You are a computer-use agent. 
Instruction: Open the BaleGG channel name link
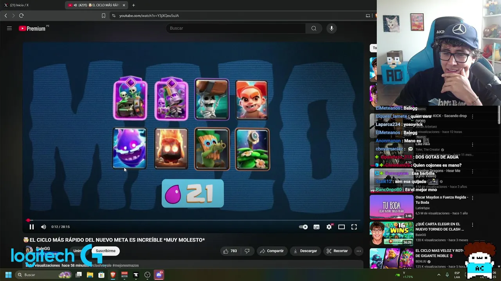[43, 248]
